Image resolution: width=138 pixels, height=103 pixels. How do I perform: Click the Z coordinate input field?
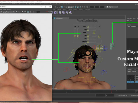point(102,7)
